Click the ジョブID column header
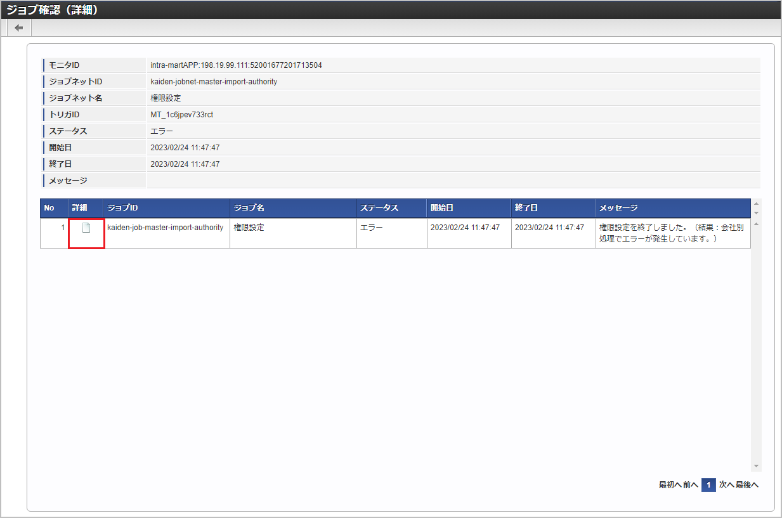 pos(166,208)
